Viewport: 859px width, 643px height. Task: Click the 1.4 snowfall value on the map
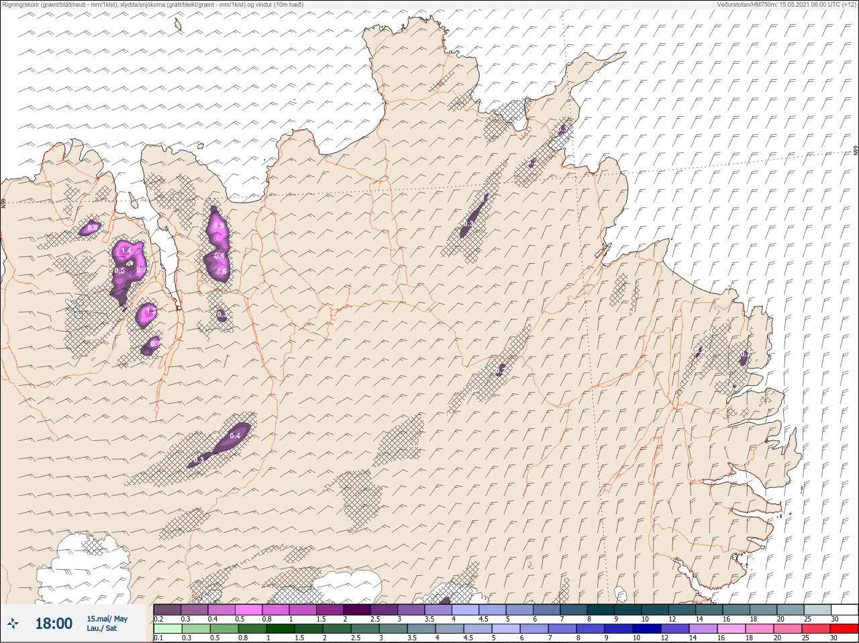tap(126, 250)
